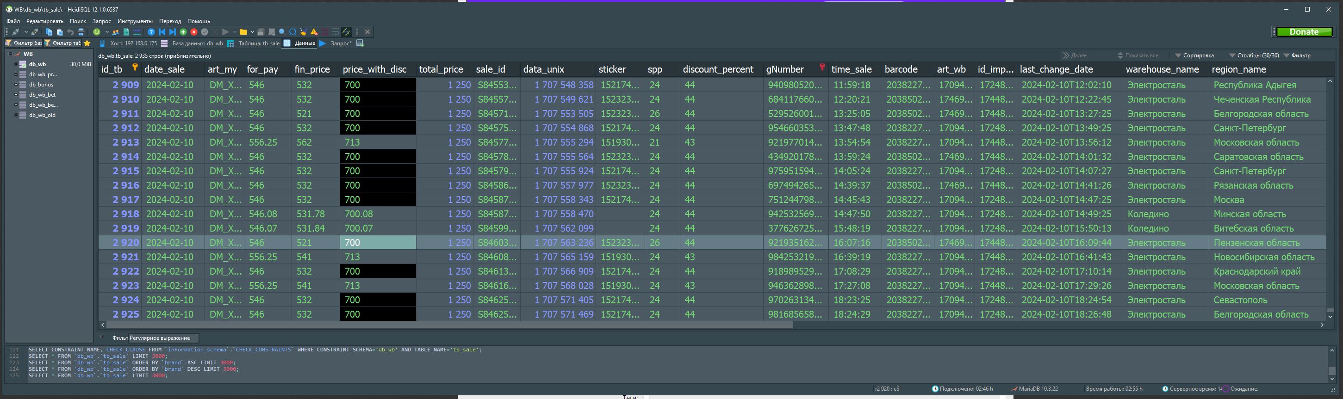Open the Запрос menu
Viewport: 1343px width, 399px height.
pos(102,21)
